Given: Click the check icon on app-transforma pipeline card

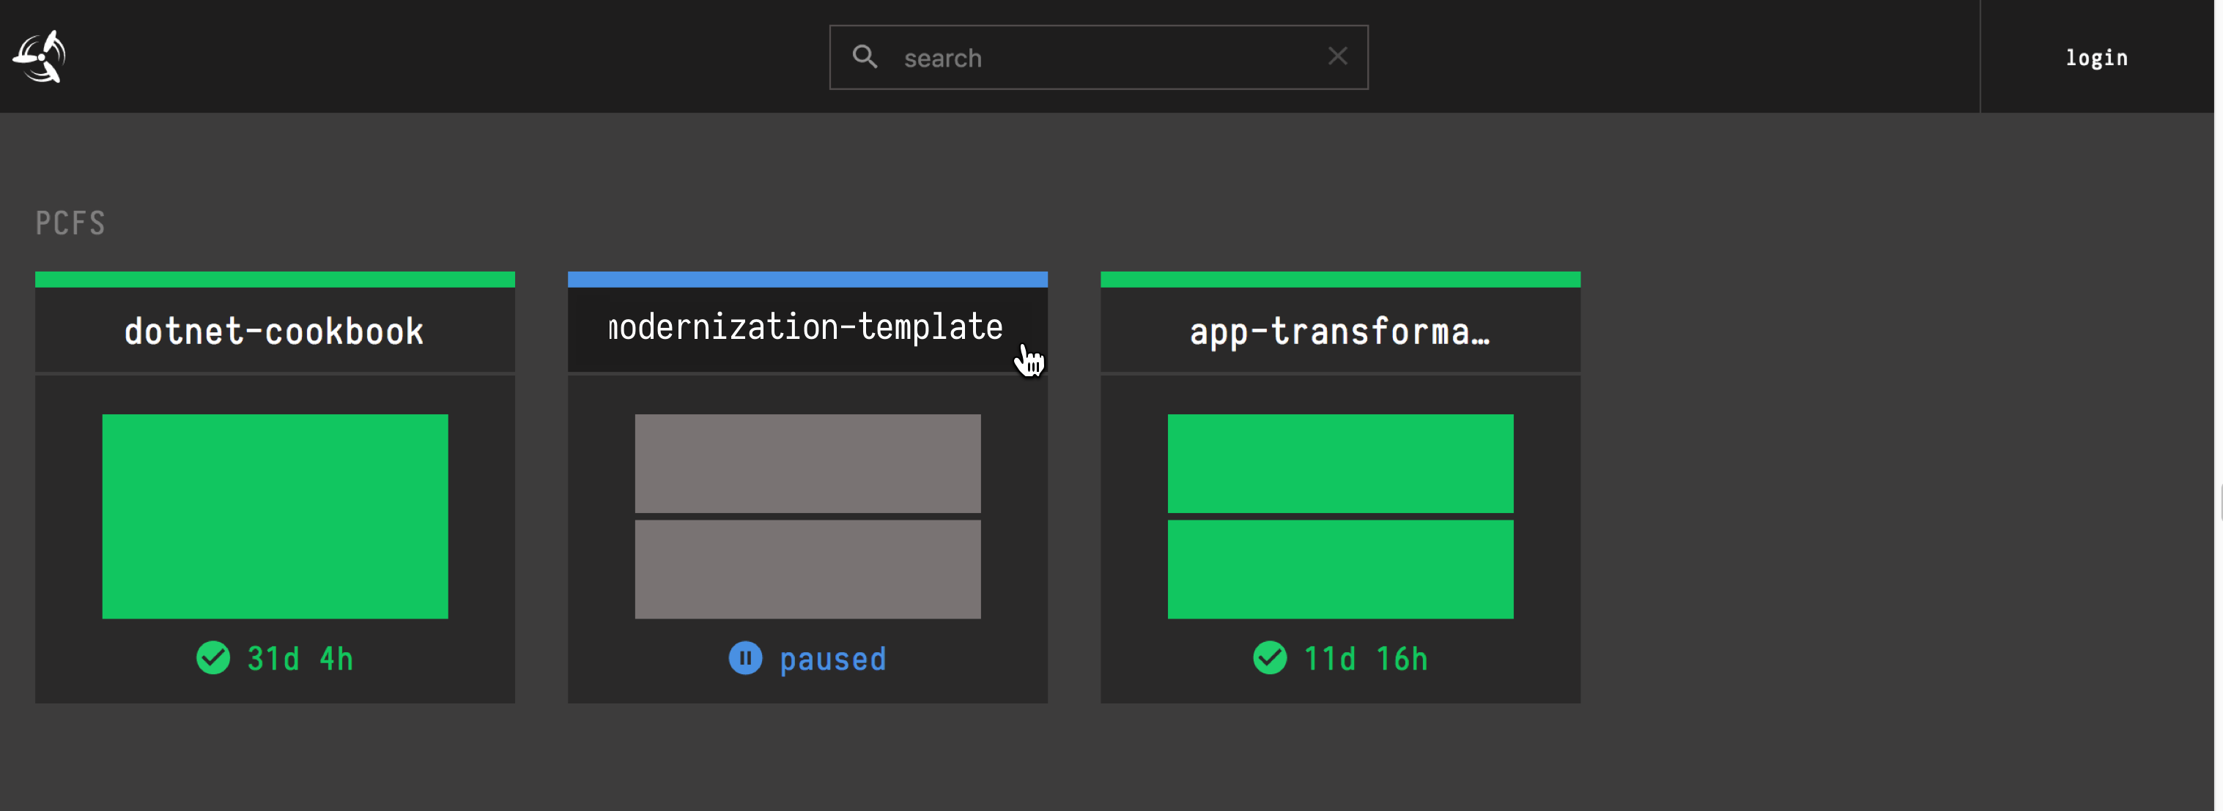Looking at the screenshot, I should pyautogui.click(x=1270, y=657).
